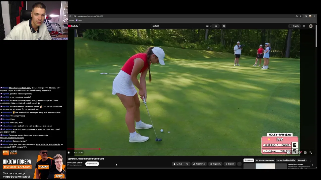Image resolution: width=321 pixels, height=180 pixels.
Task: Select the "Похожий" filter chip
Action: [x=302, y=160]
